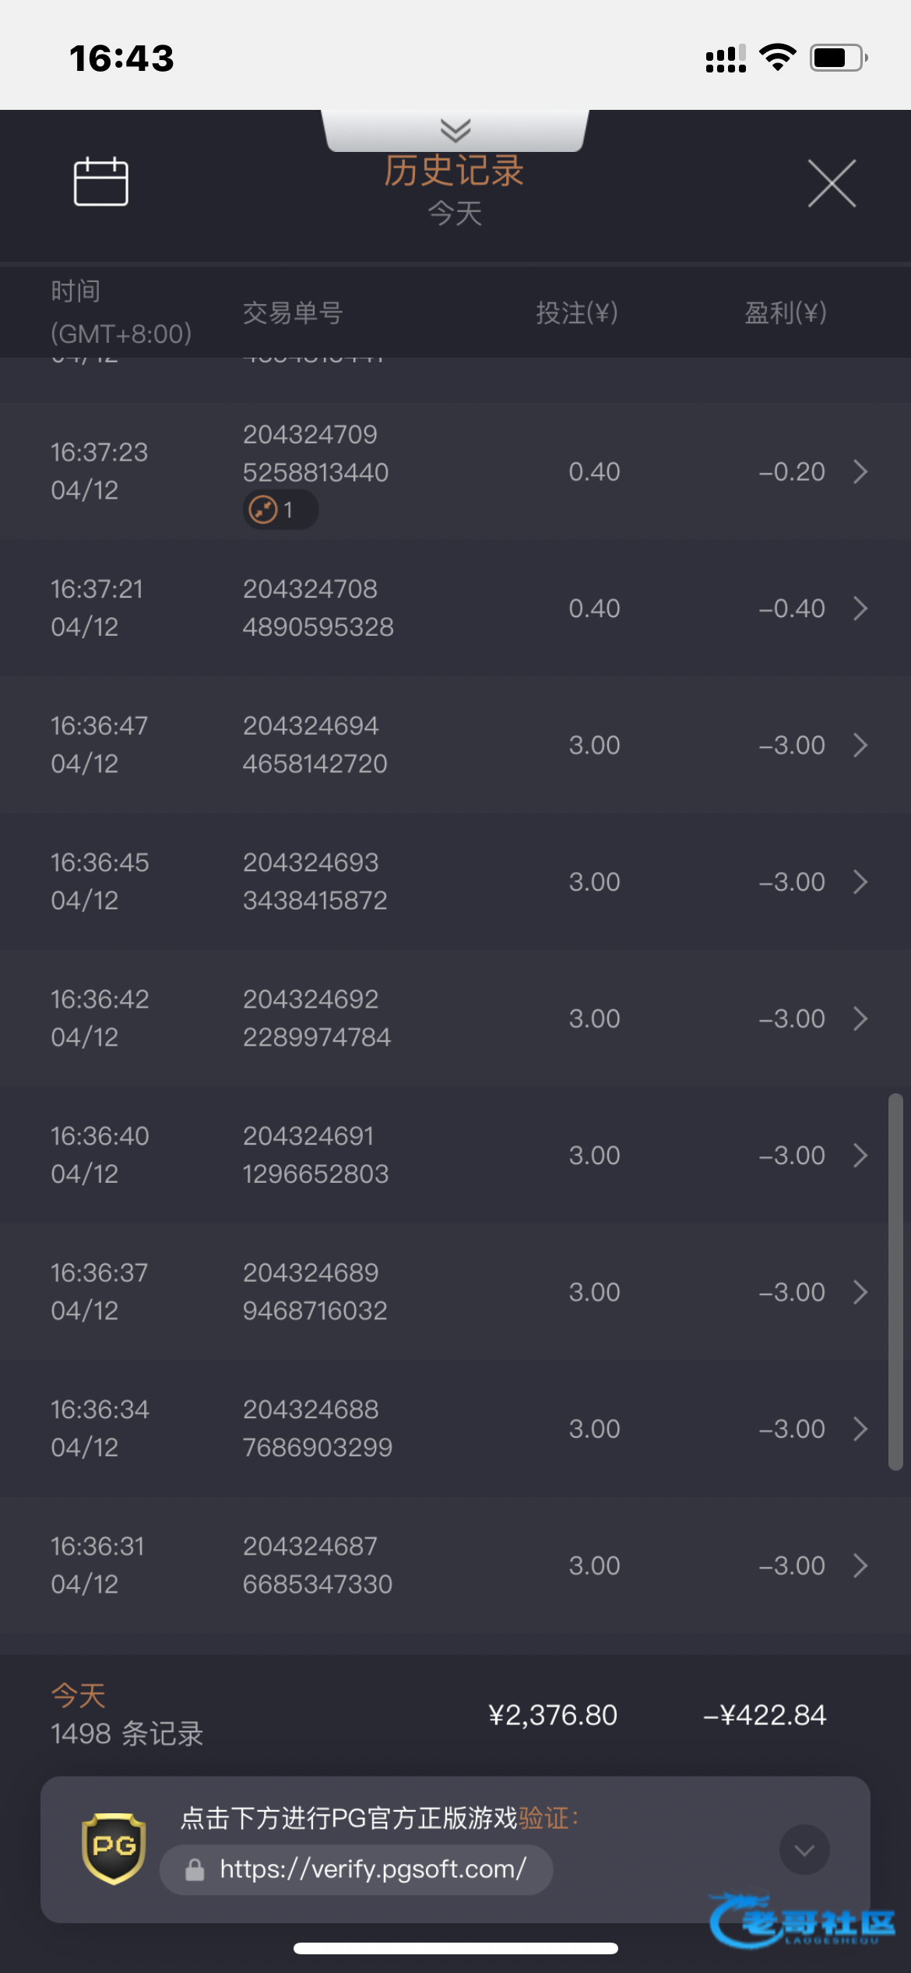The width and height of the screenshot is (911, 1973).
Task: Select the 16:36:42 bet record row
Action: point(455,1018)
